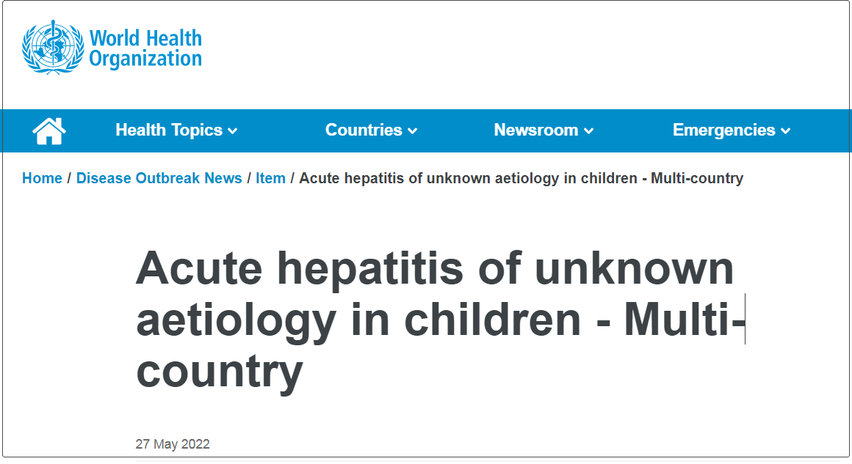The height and width of the screenshot is (464, 852).
Task: Click 'Multi-' at the headline's second line end
Action: pyautogui.click(x=683, y=320)
